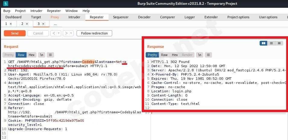The height and width of the screenshot is (140, 288).
Task: Click 'HTTP/1.1 302 Found' response line
Action: pyautogui.click(x=170, y=62)
